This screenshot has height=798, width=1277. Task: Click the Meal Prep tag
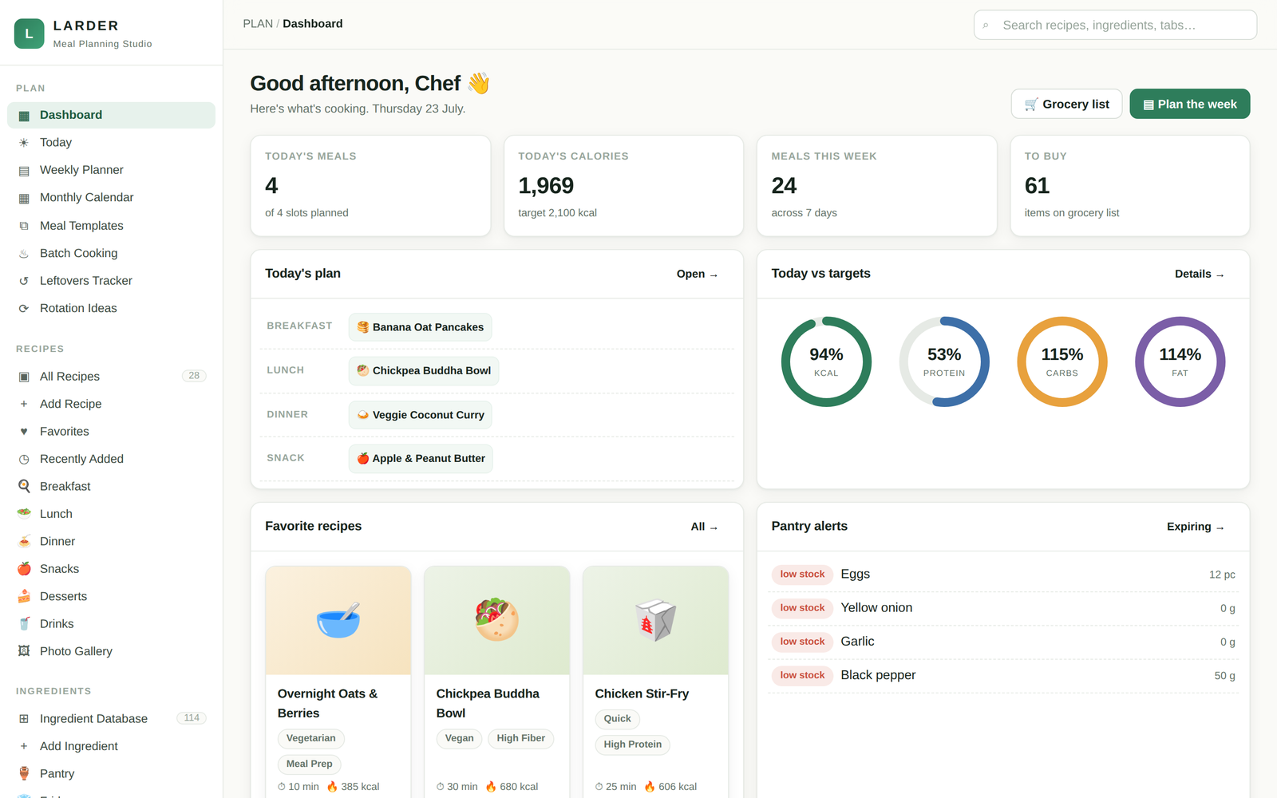coord(309,764)
